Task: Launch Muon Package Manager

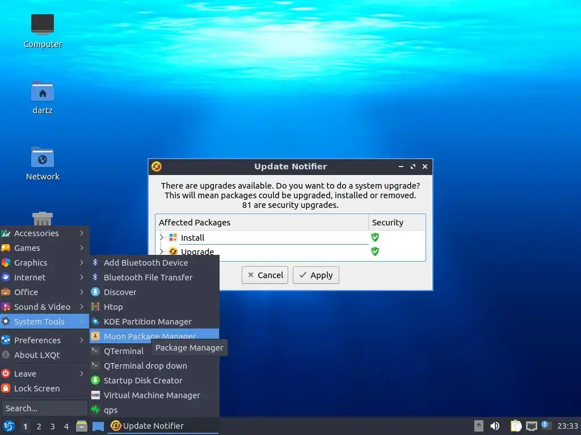Action: (x=154, y=336)
